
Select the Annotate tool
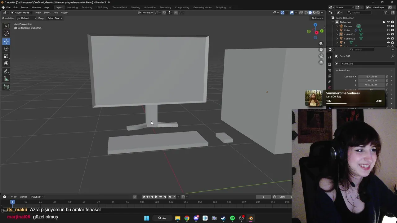[6, 72]
